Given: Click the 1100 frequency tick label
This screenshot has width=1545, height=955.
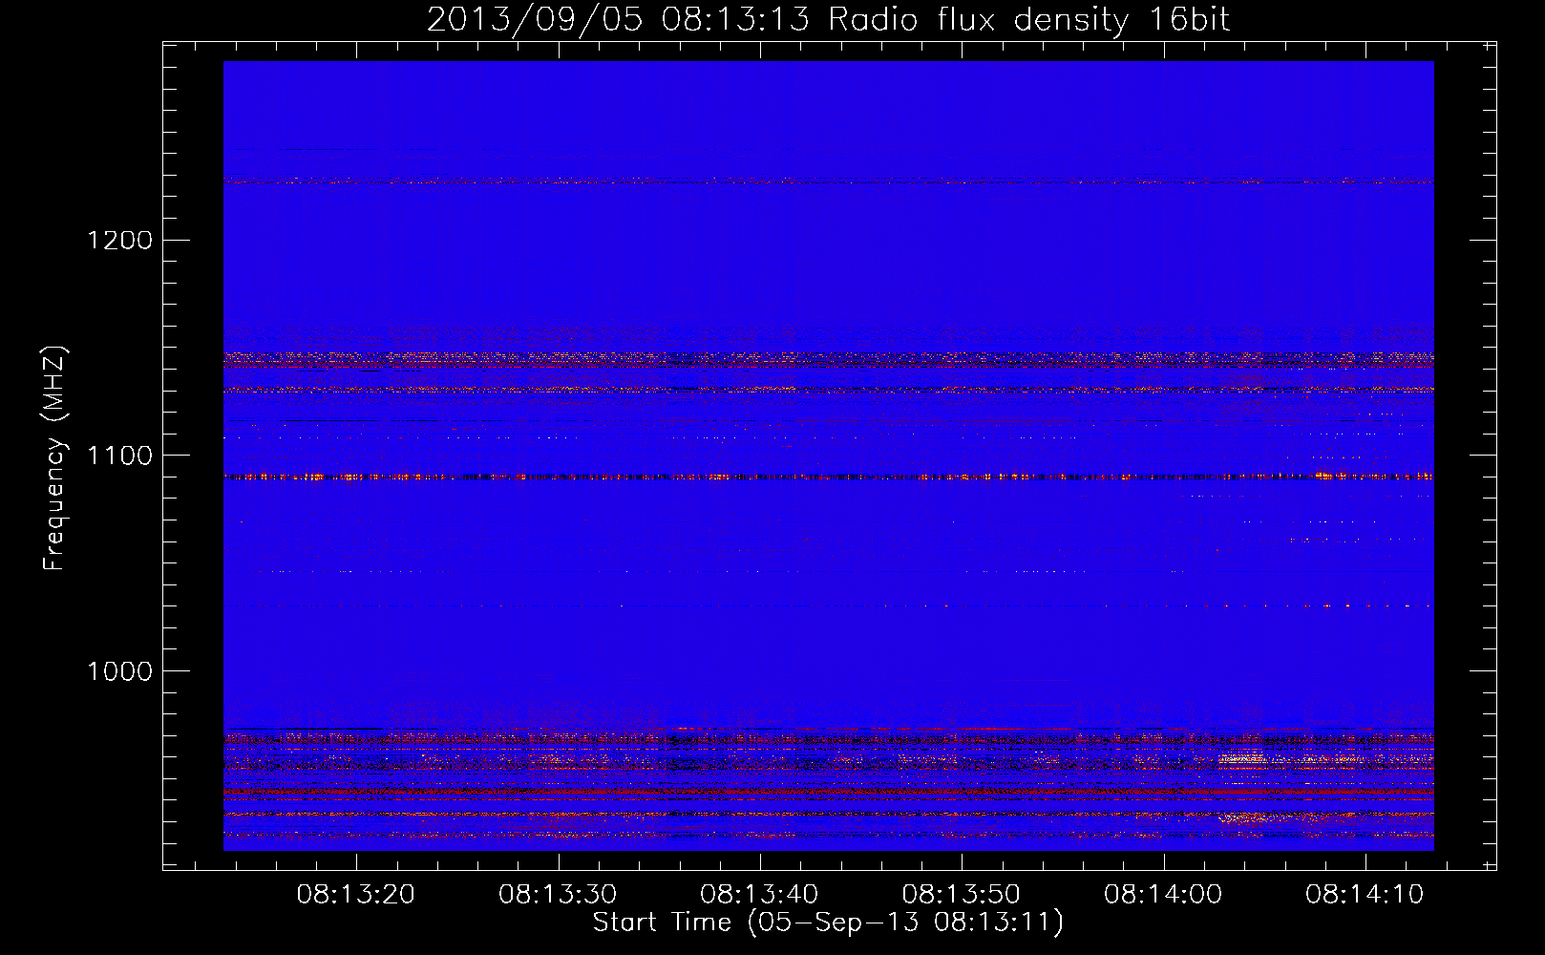Looking at the screenshot, I should [x=119, y=456].
